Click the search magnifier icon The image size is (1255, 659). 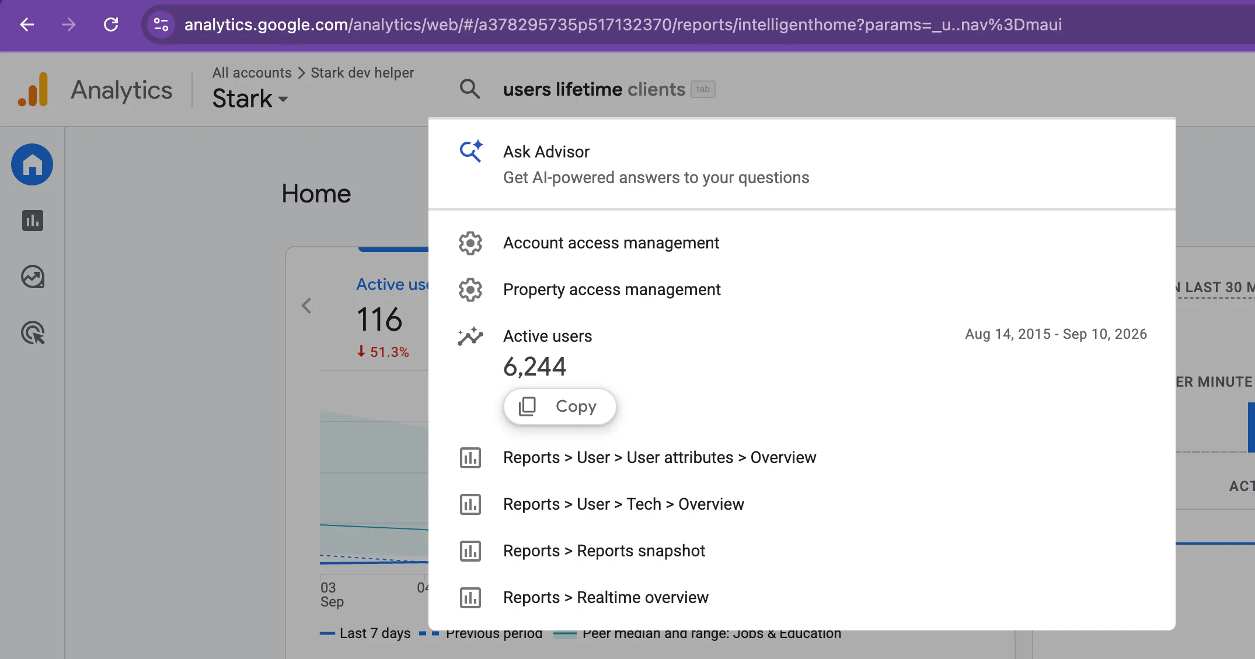click(470, 89)
